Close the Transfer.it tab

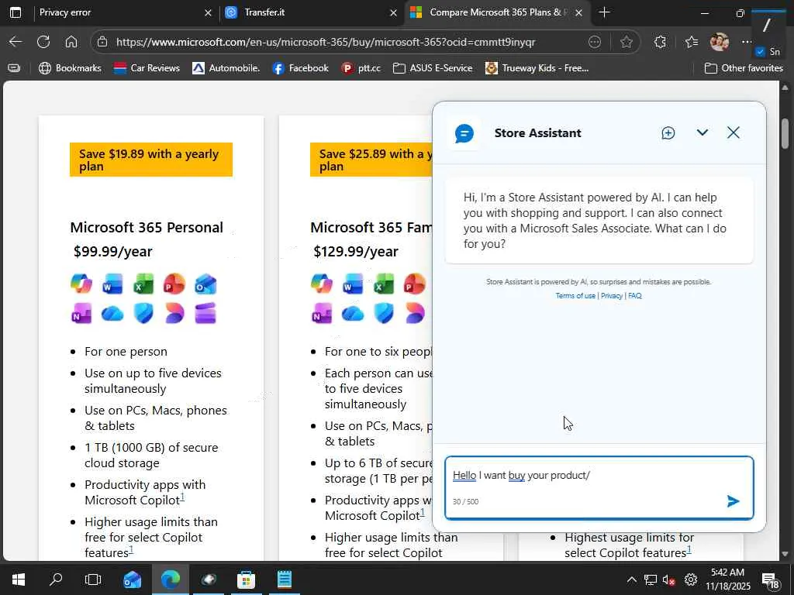(x=393, y=12)
